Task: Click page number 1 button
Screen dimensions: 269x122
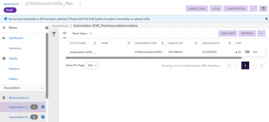Action: 245,66
